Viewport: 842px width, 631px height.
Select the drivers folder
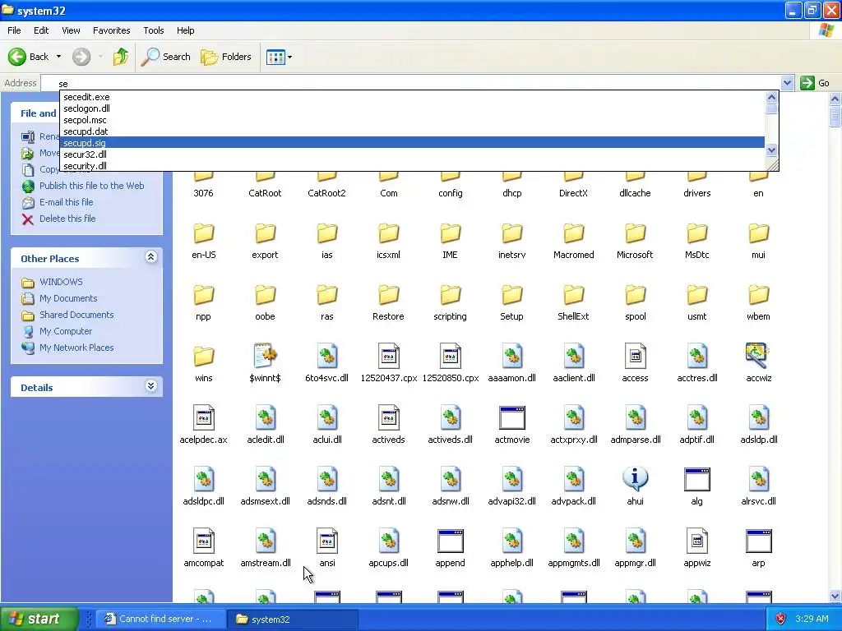696,184
